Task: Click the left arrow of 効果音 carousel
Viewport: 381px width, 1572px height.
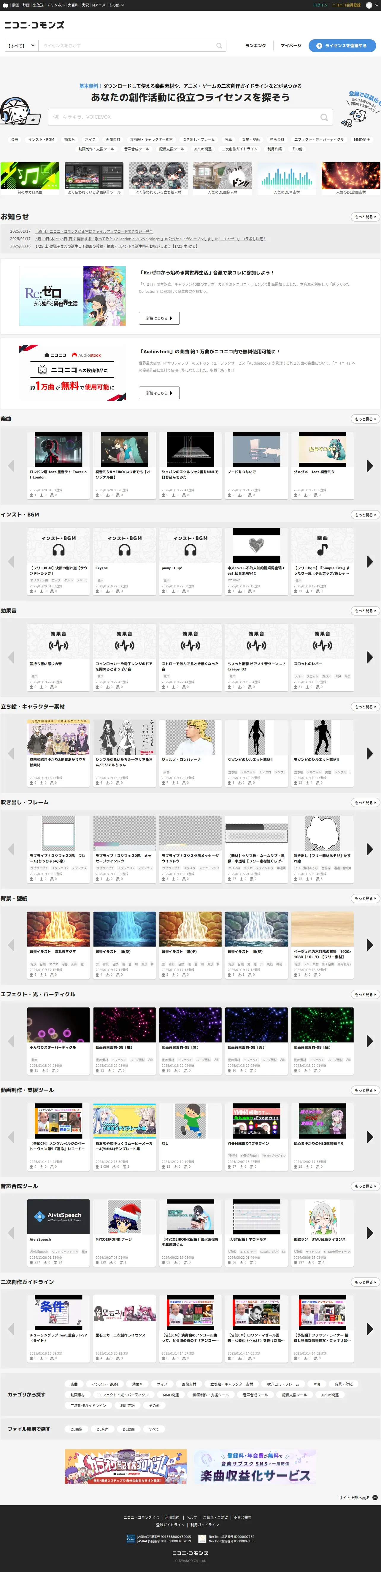Action: tap(11, 657)
